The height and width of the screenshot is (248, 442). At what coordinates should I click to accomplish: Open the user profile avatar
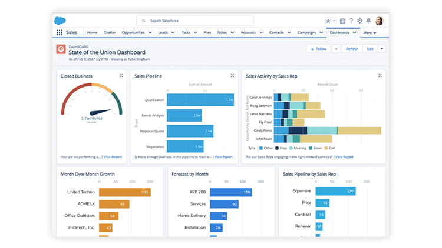[x=380, y=21]
